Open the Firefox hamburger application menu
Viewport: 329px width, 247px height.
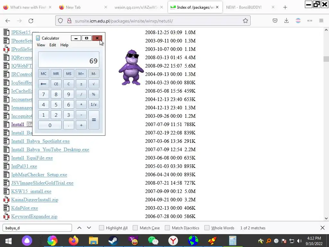(x=321, y=21)
